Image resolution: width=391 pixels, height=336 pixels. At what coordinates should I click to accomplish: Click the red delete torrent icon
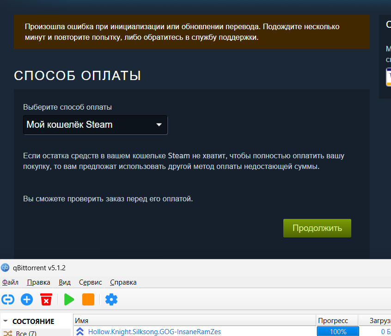tap(46, 299)
